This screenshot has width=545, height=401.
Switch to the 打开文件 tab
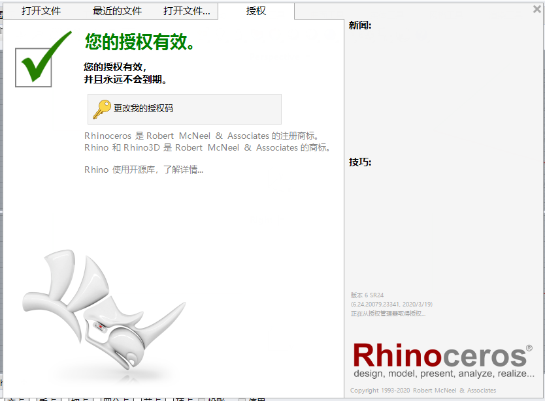[x=41, y=11]
